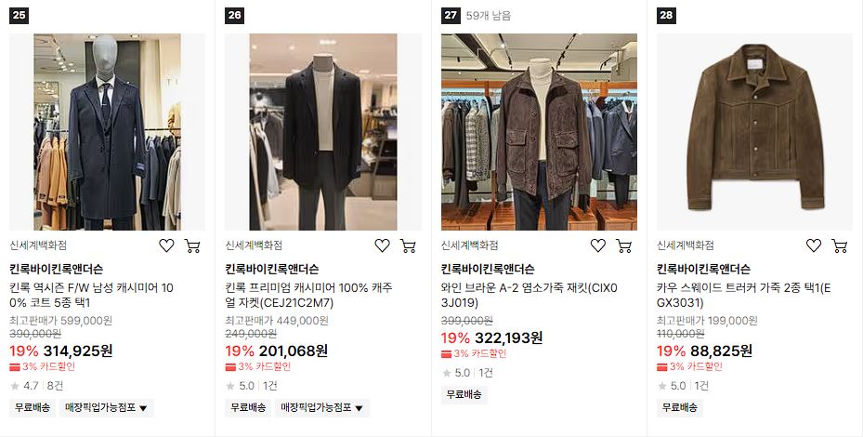The width and height of the screenshot is (863, 437).
Task: Expand 매장픽업가능점포 dropdown on item 26
Action: coord(322,408)
